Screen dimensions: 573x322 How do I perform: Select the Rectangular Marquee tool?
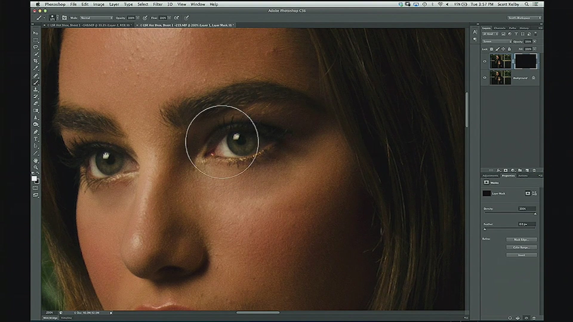36,40
